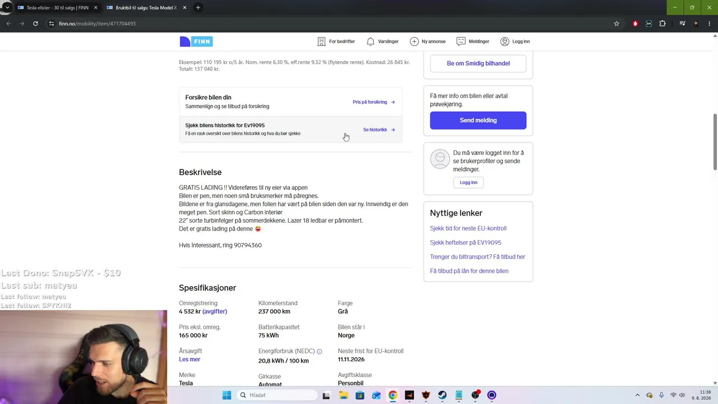Open Få tilbud på lån link
718x404 pixels.
(x=469, y=271)
